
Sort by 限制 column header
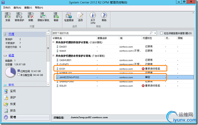pyautogui.click(x=185, y=38)
